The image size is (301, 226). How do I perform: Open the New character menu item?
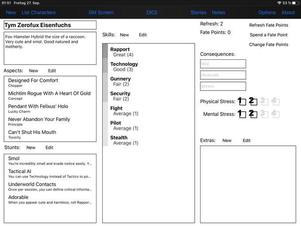click(x=11, y=12)
